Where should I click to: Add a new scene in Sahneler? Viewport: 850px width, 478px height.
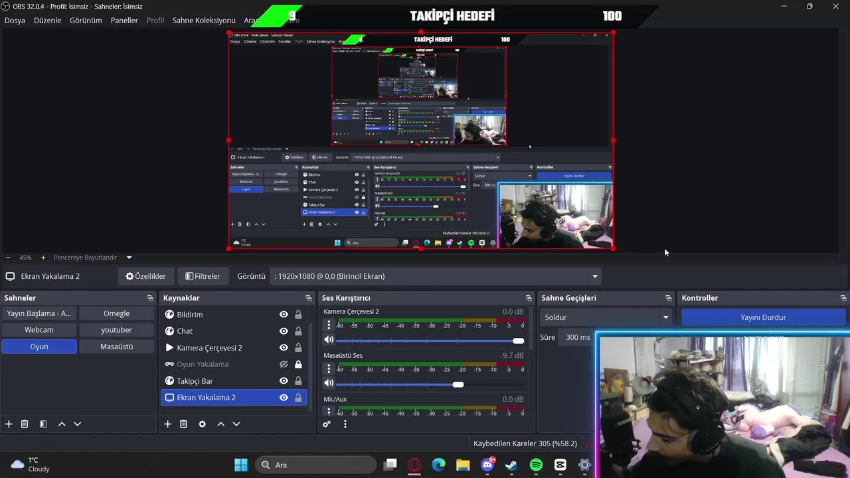pyautogui.click(x=9, y=424)
